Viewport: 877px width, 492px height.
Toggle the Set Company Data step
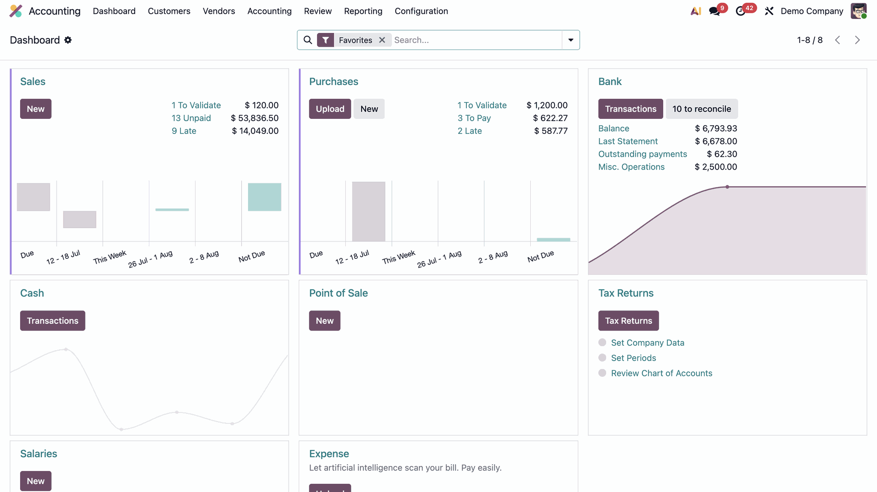pyautogui.click(x=602, y=342)
